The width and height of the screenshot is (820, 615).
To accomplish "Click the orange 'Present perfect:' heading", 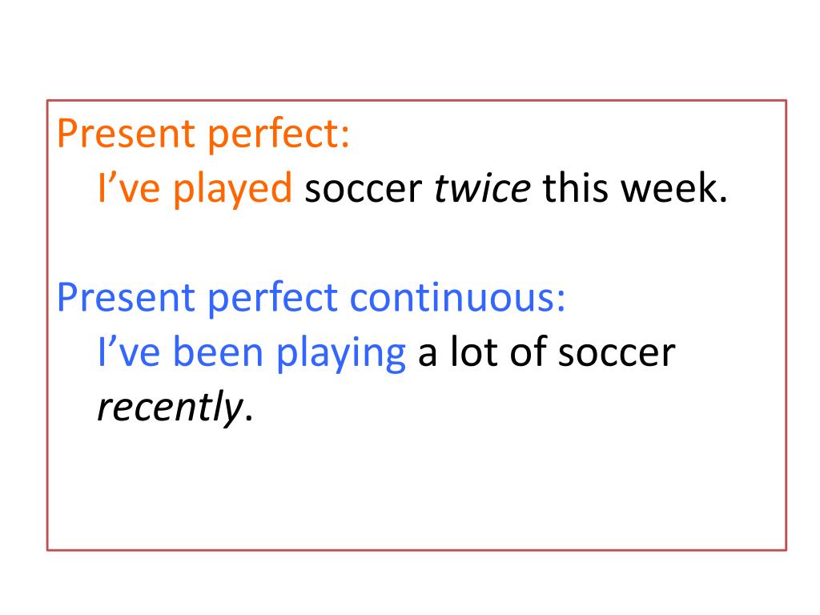I will point(203,135).
